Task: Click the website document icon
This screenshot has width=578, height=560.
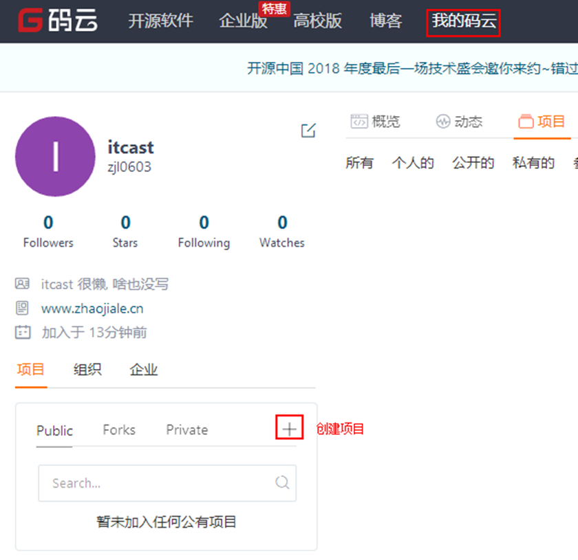Action: [x=22, y=308]
